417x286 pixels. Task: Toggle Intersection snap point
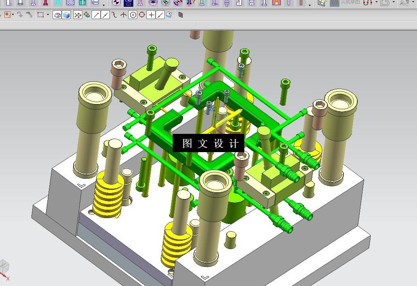(123, 15)
